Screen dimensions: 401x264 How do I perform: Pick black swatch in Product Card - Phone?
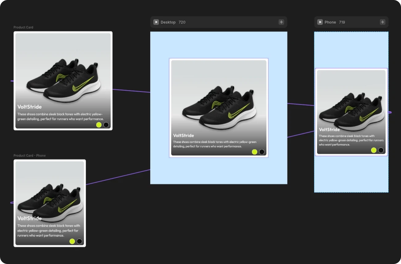click(x=80, y=241)
